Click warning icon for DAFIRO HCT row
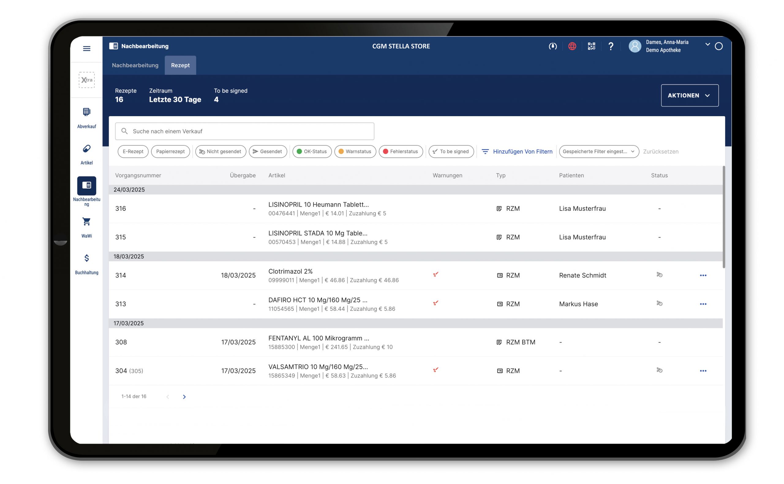Viewport: 784px width, 484px height. [x=435, y=303]
